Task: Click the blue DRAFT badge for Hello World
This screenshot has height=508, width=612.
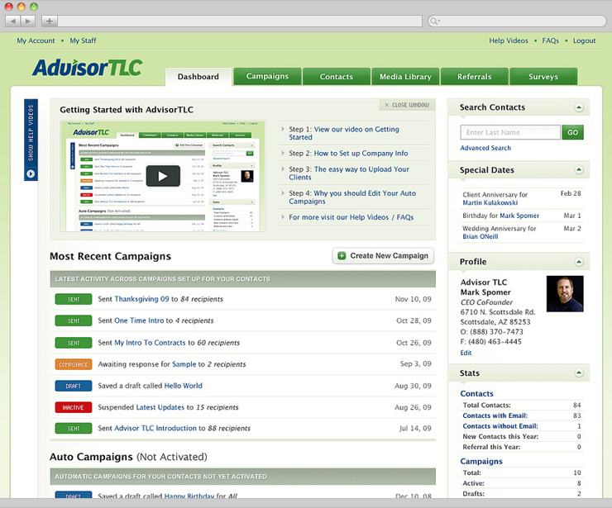Action: click(74, 386)
